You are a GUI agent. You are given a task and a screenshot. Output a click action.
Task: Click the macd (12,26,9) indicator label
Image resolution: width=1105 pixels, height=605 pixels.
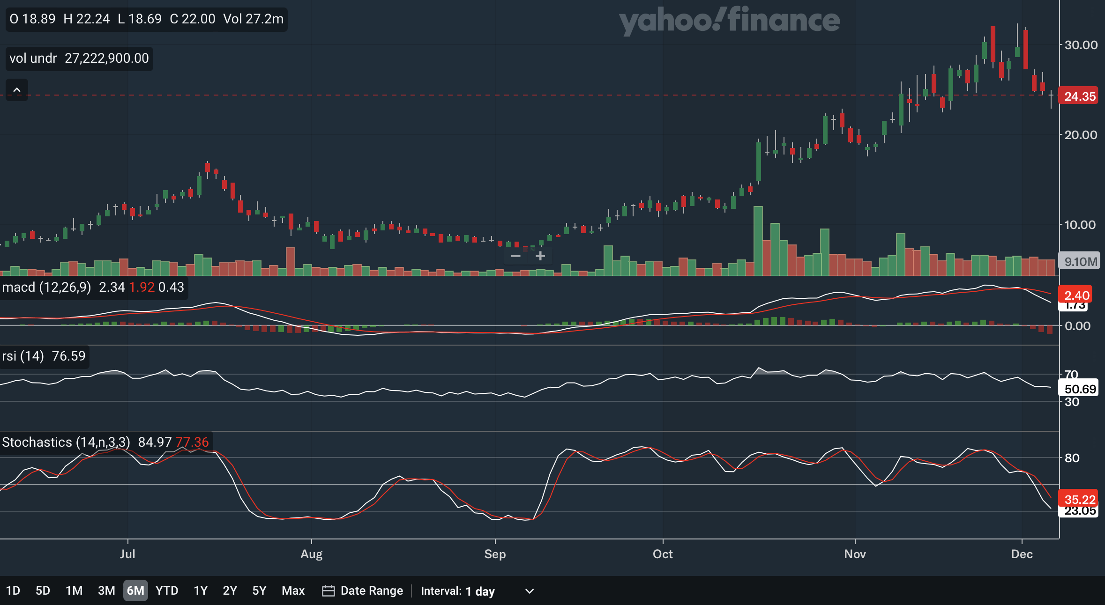click(x=47, y=287)
